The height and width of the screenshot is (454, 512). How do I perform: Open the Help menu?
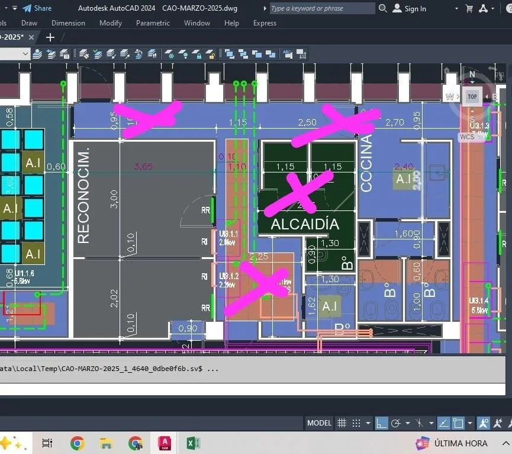(x=231, y=23)
